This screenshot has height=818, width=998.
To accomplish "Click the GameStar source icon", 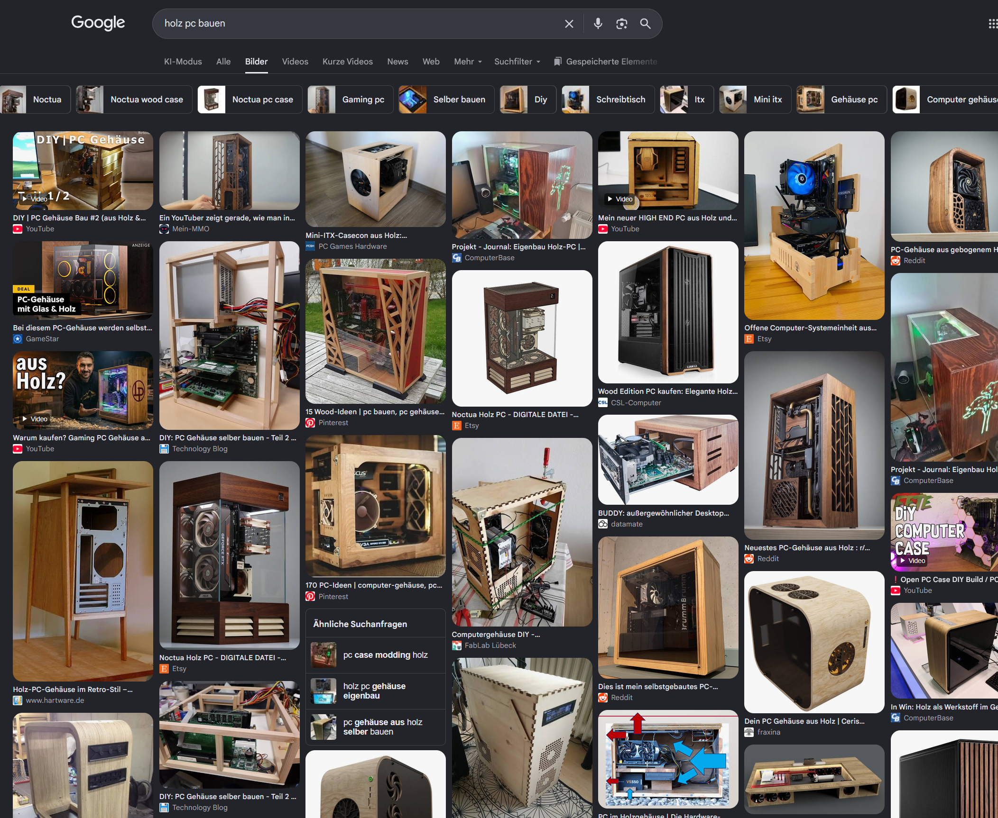I will coord(18,339).
